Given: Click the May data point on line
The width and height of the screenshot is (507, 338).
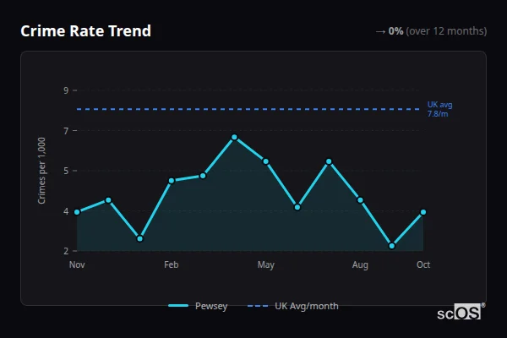Looking at the screenshot, I should [266, 161].
